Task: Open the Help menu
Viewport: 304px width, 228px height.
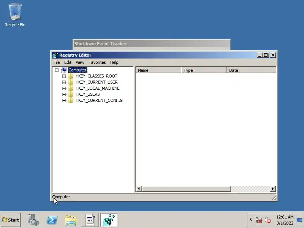Action: pyautogui.click(x=114, y=62)
